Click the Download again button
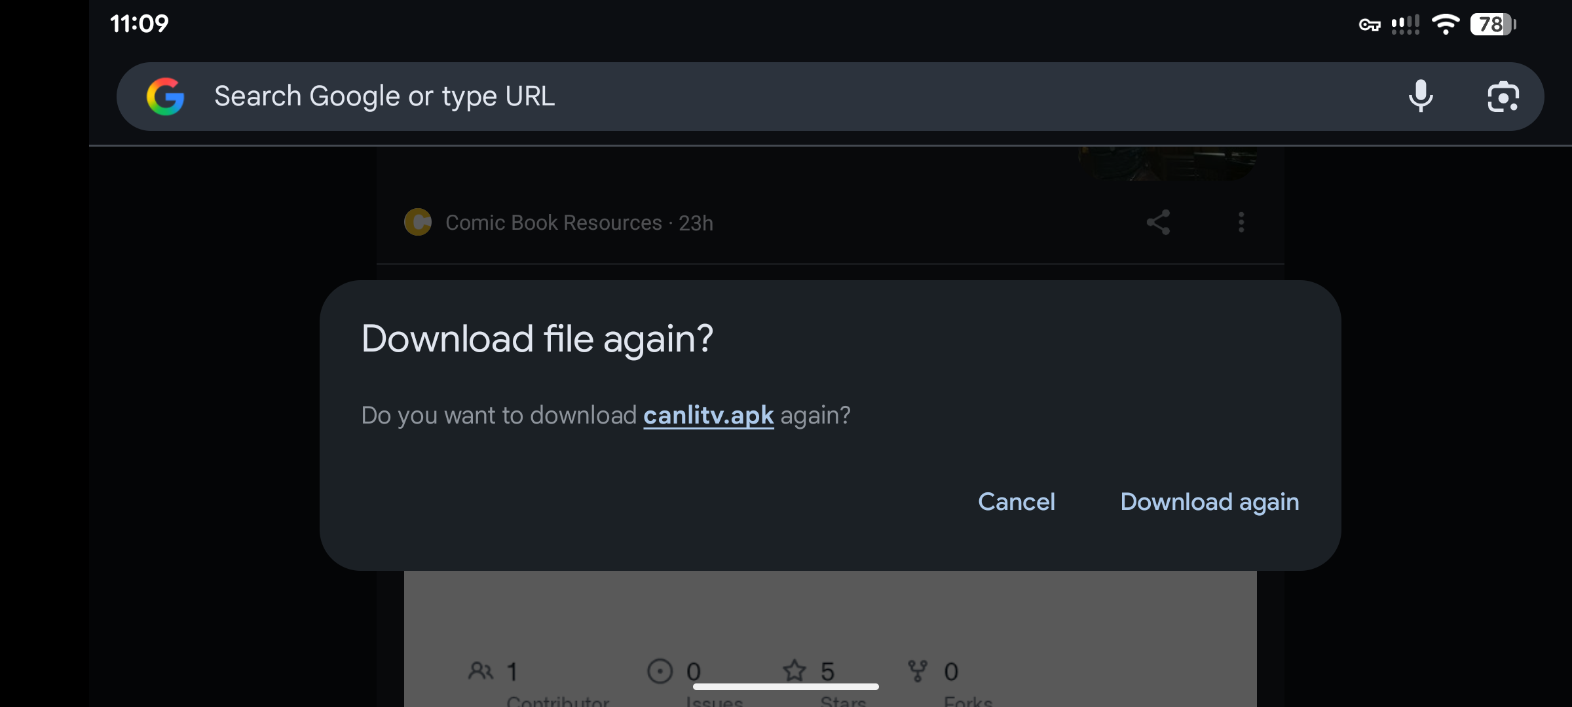This screenshot has height=707, width=1572. point(1209,501)
